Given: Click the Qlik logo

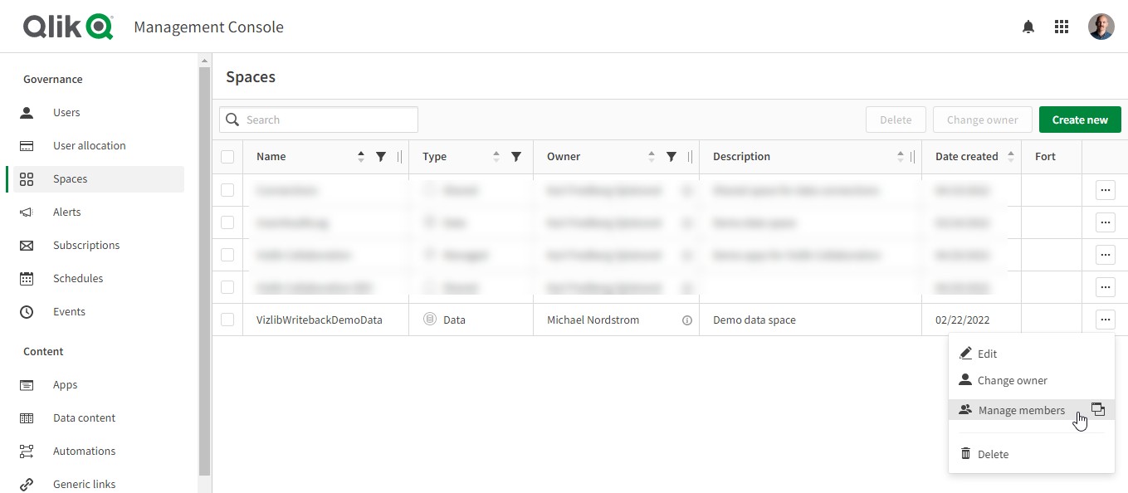Looking at the screenshot, I should [x=68, y=27].
